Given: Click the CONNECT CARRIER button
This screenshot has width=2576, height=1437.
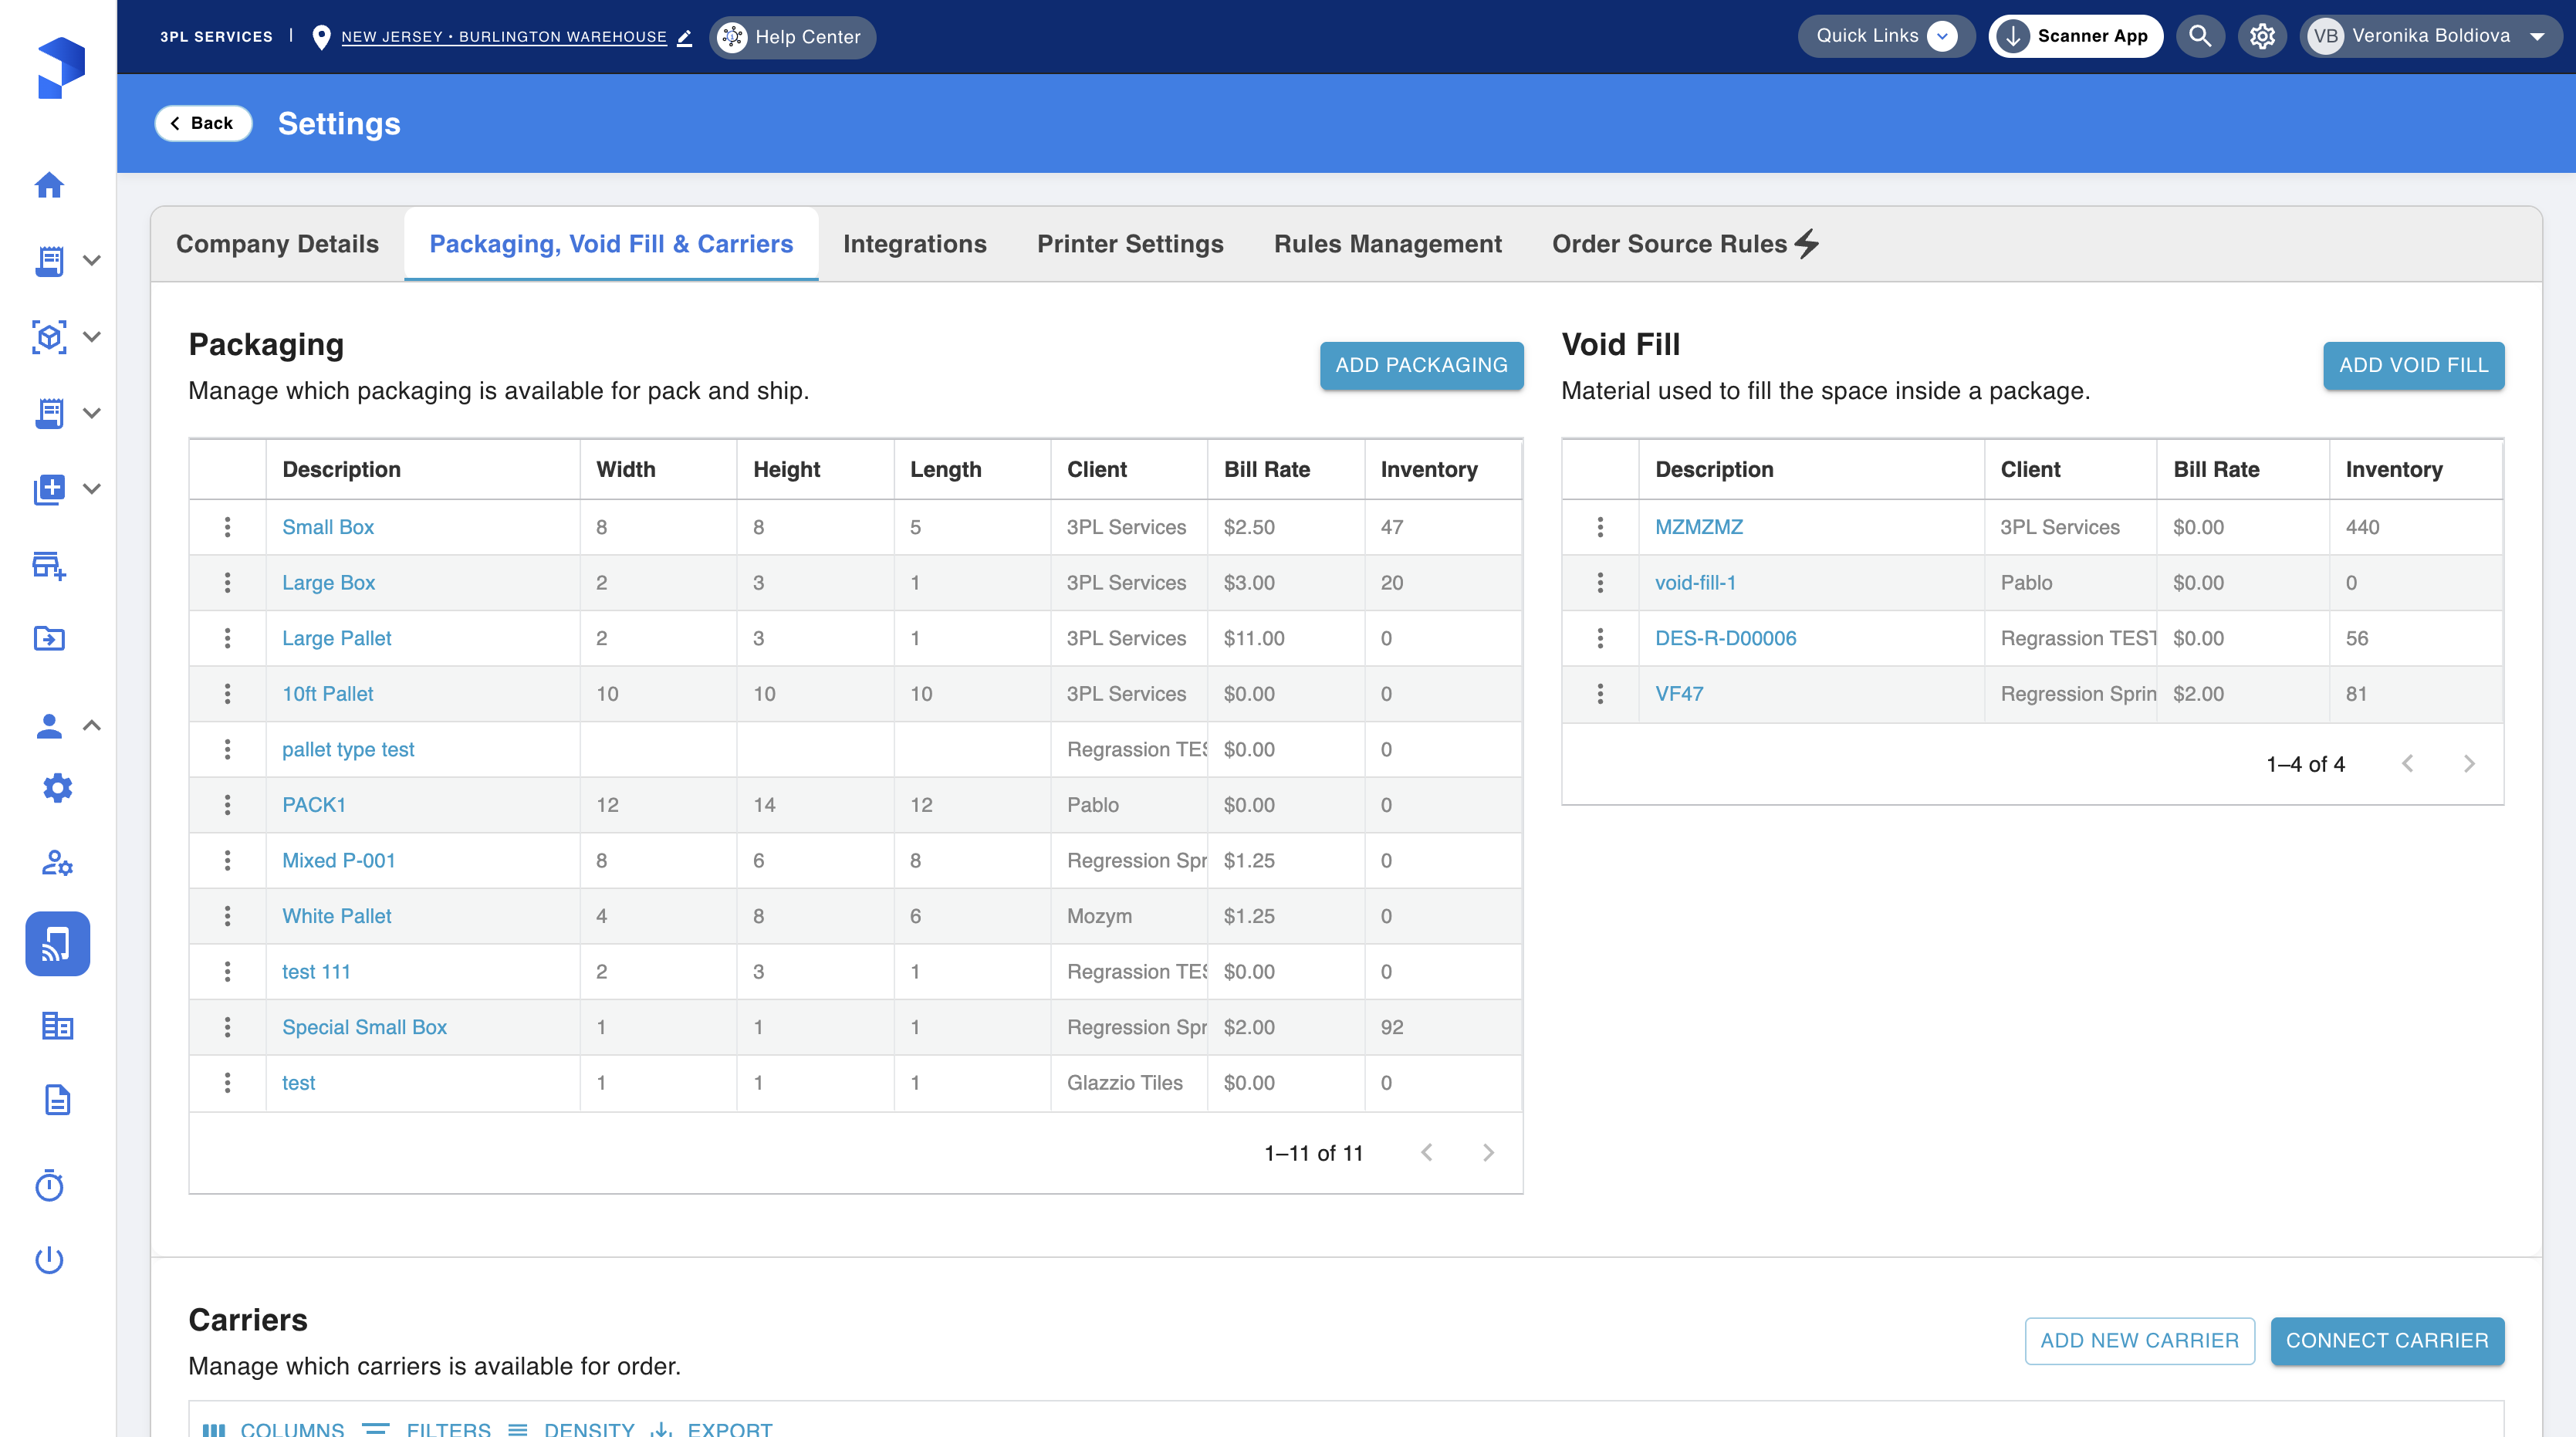Looking at the screenshot, I should coord(2386,1341).
